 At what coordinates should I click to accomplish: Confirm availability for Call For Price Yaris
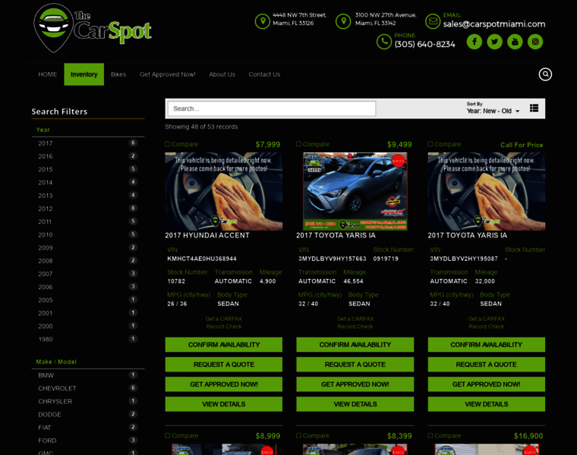[x=486, y=345]
